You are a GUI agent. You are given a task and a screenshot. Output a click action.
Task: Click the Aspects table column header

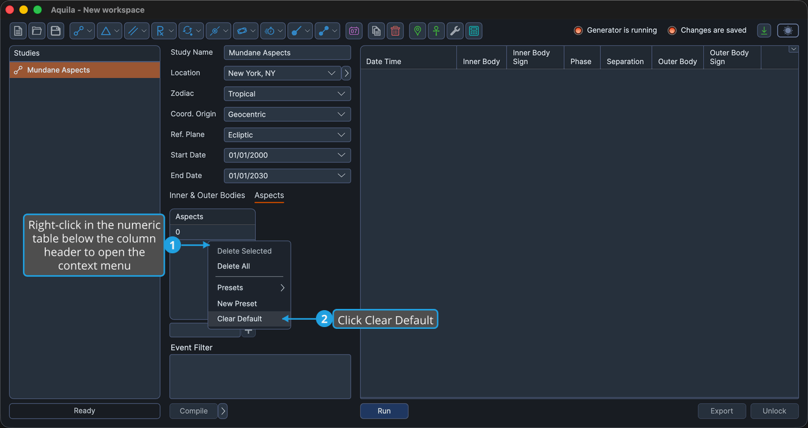point(212,216)
